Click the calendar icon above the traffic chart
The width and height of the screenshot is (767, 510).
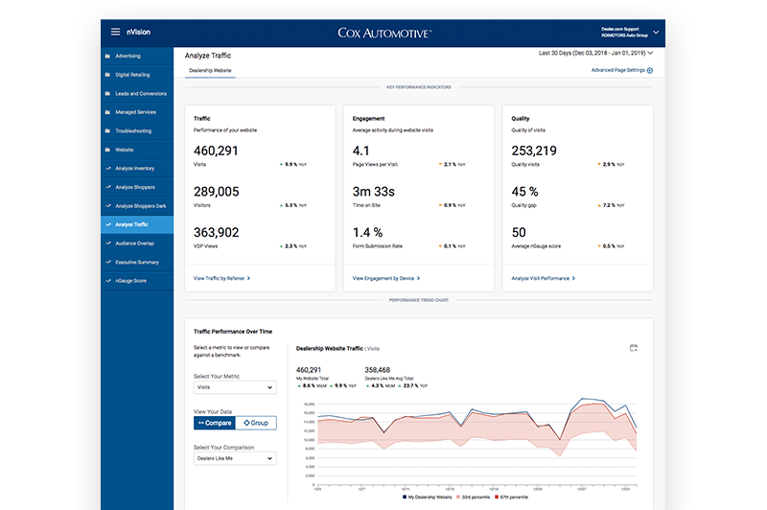coord(634,348)
